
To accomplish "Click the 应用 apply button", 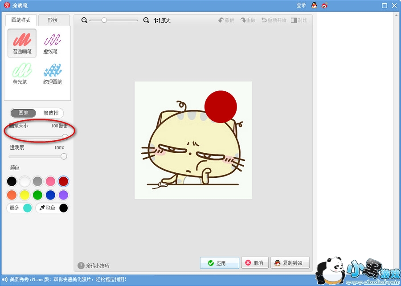I will point(220,263).
